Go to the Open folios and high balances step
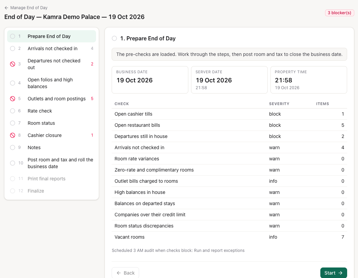 pyautogui.click(x=52, y=83)
